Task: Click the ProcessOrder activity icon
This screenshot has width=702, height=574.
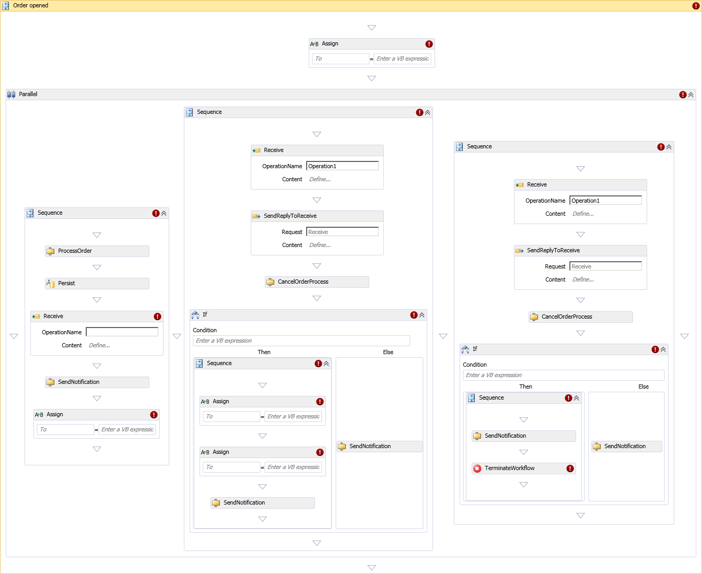Action: (51, 251)
